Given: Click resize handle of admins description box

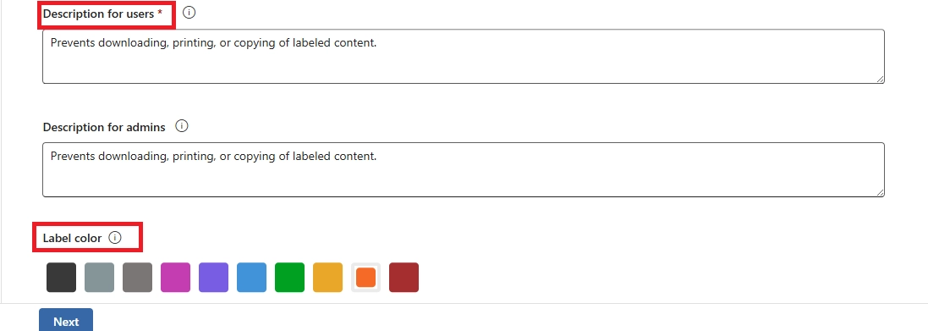Looking at the screenshot, I should coord(880,192).
